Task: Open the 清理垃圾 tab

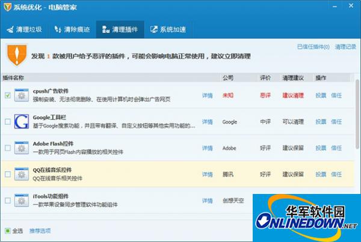Action: [x=24, y=29]
